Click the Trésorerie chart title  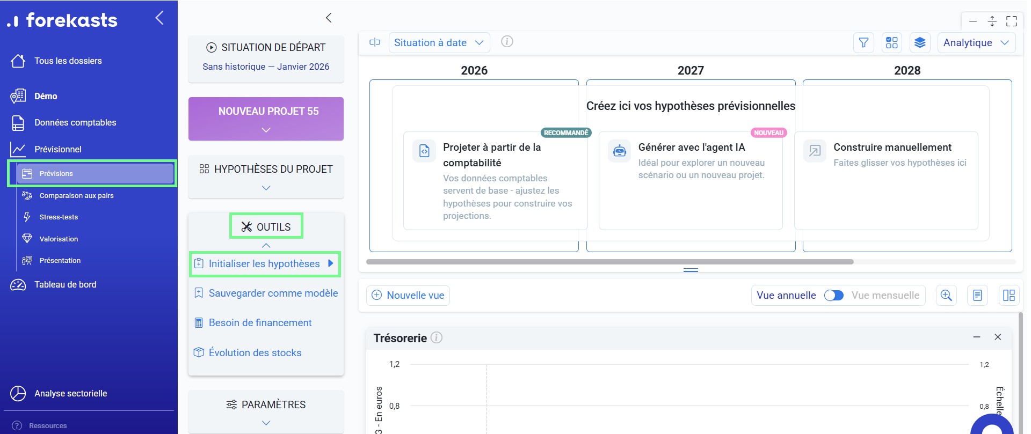pos(400,339)
